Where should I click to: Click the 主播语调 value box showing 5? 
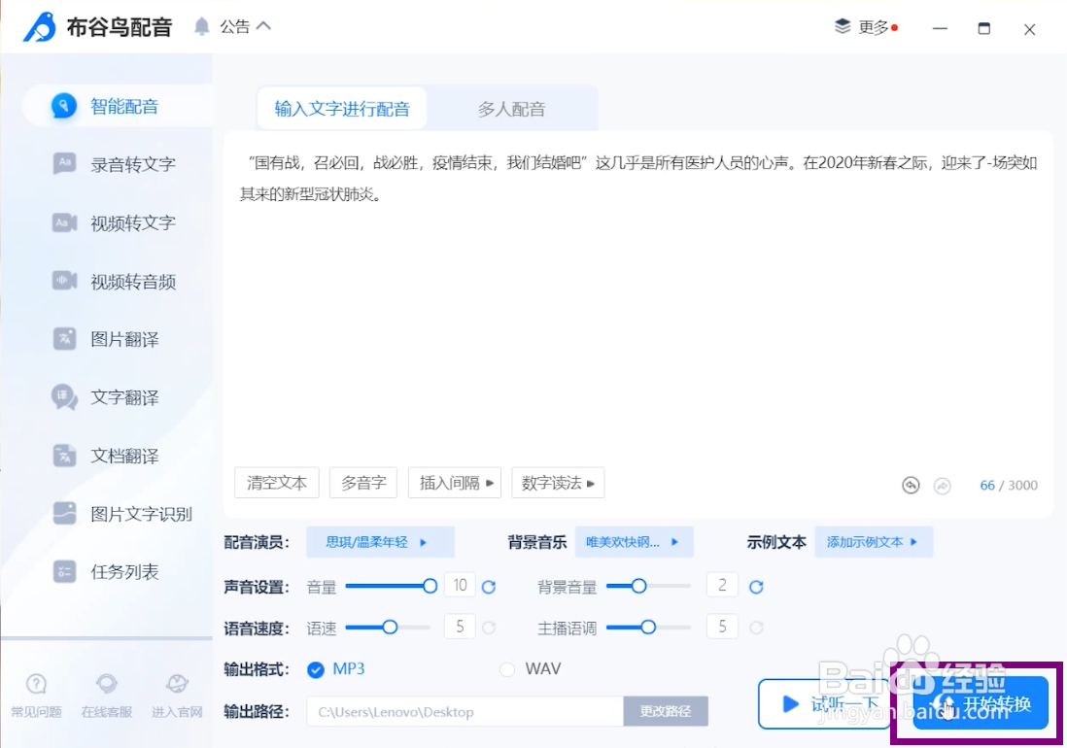click(723, 626)
